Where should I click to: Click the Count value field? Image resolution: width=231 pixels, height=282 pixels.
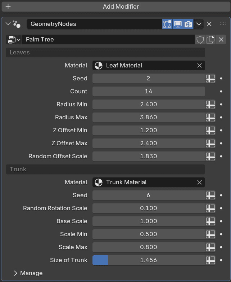(x=149, y=91)
